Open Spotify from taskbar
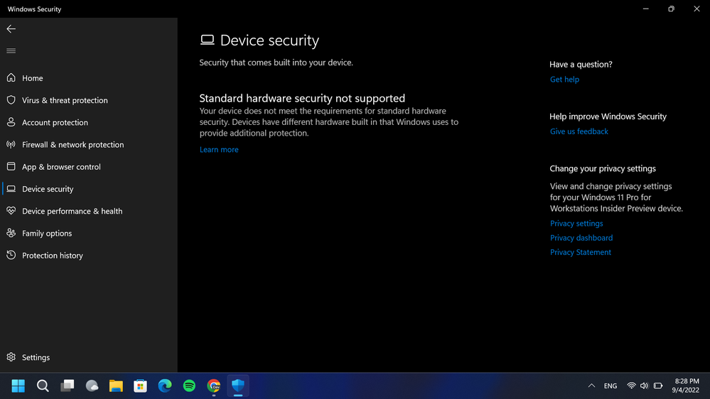 coord(189,386)
